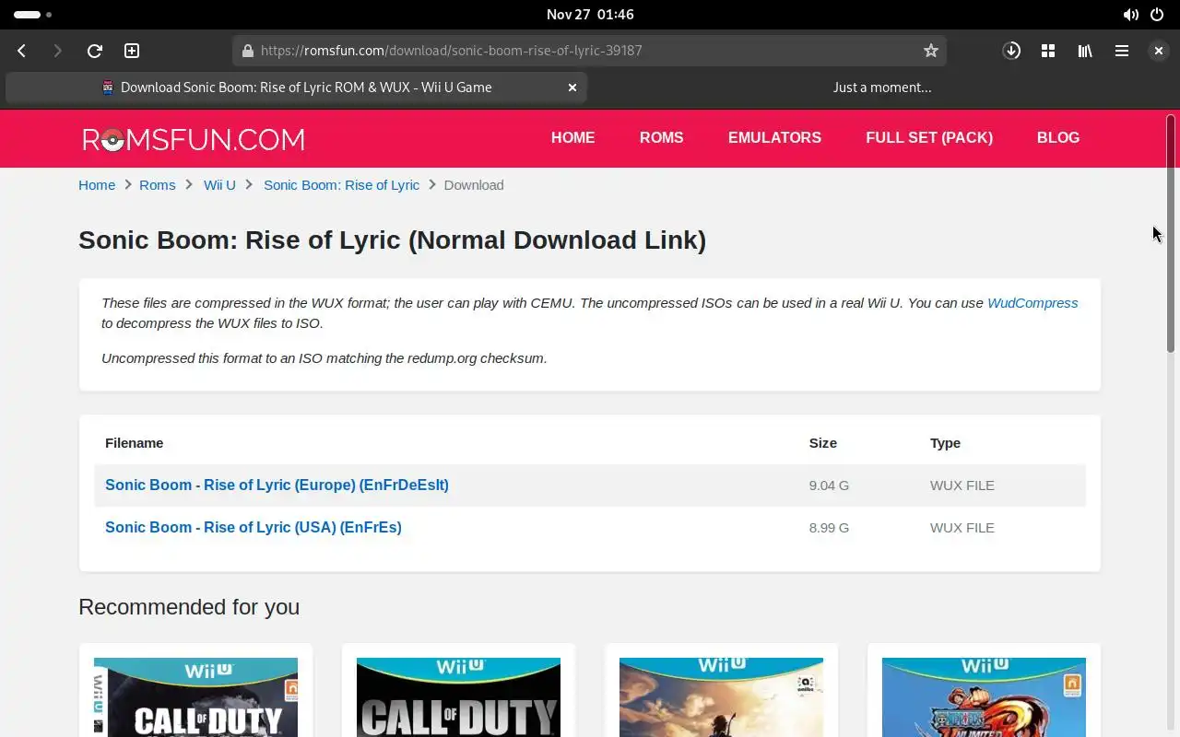Image resolution: width=1180 pixels, height=737 pixels.
Task: Click the Activities pill in top bar
Action: click(32, 15)
